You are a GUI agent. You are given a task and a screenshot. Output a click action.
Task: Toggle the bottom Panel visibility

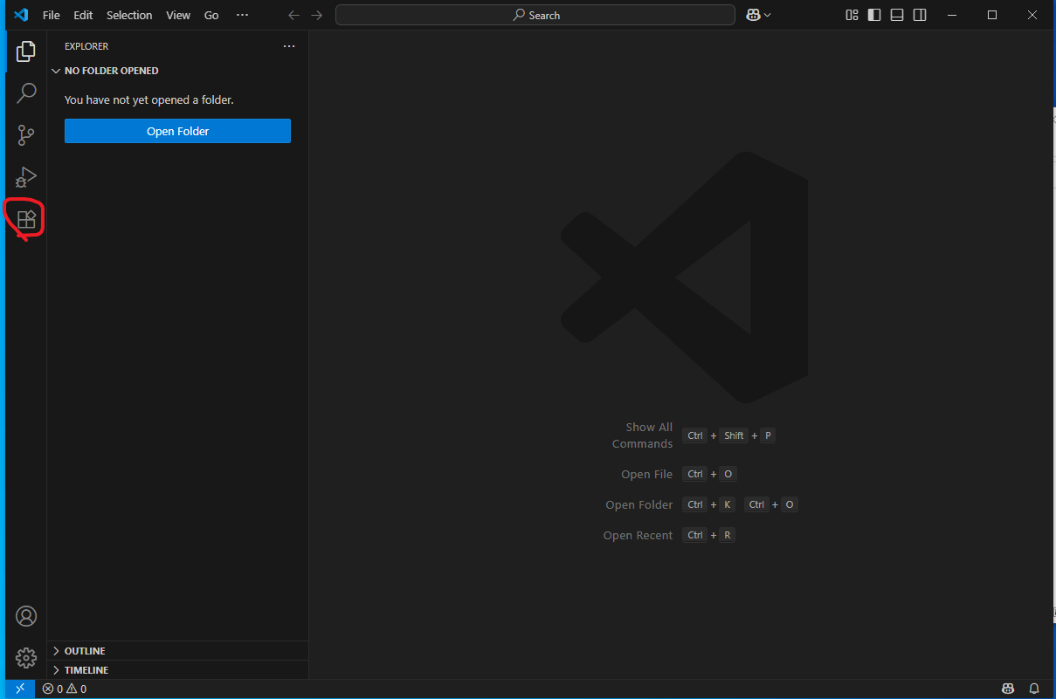point(897,15)
